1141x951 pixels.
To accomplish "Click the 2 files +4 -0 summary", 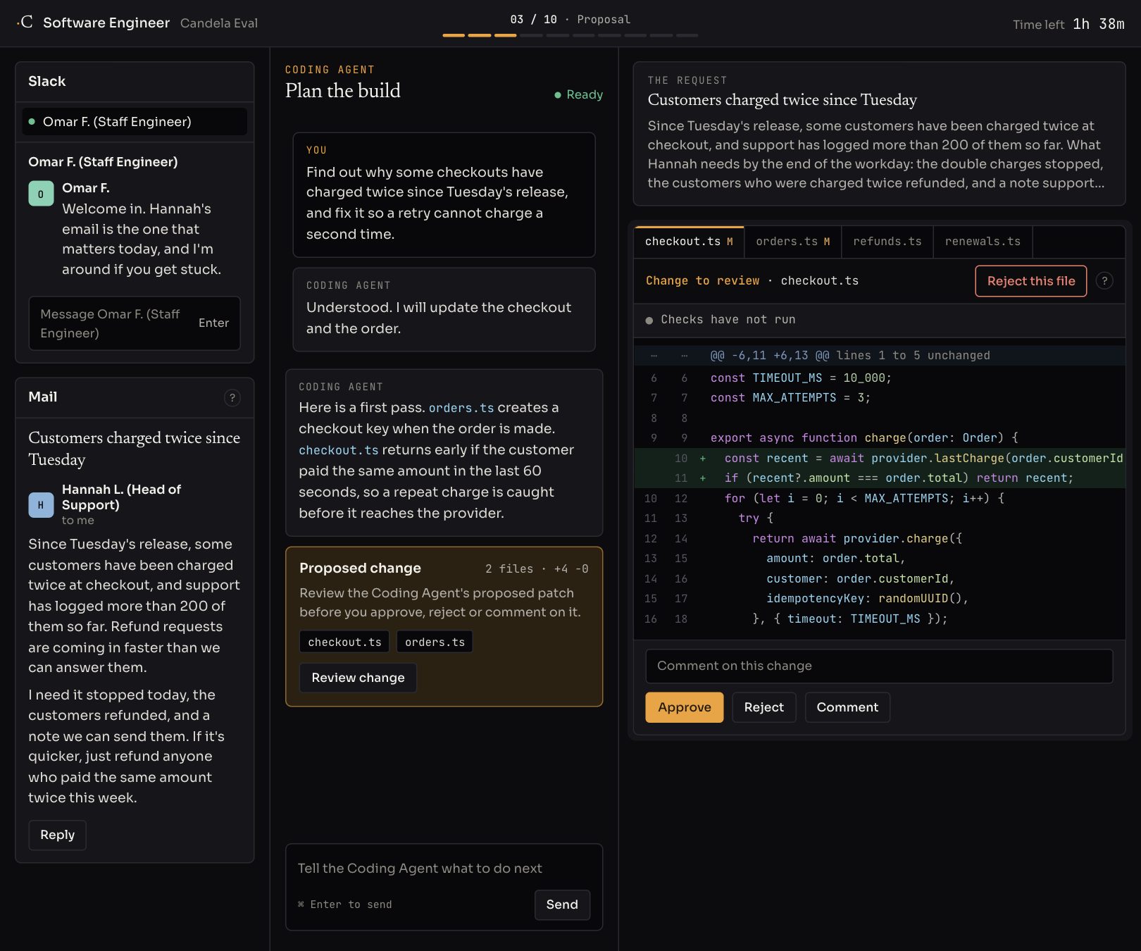I will (537, 569).
